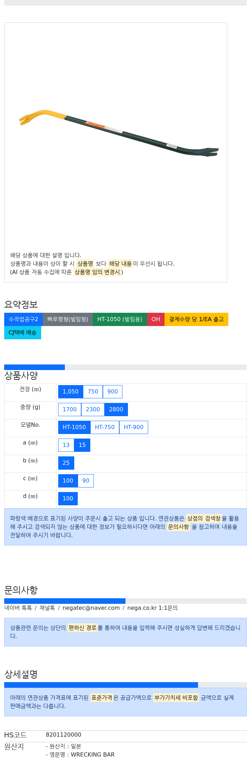Select weight option 2300
Viewport: 251px width, 759px height.
pyautogui.click(x=93, y=409)
